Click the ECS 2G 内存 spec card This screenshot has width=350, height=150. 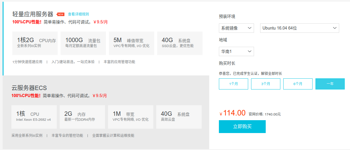(82, 117)
